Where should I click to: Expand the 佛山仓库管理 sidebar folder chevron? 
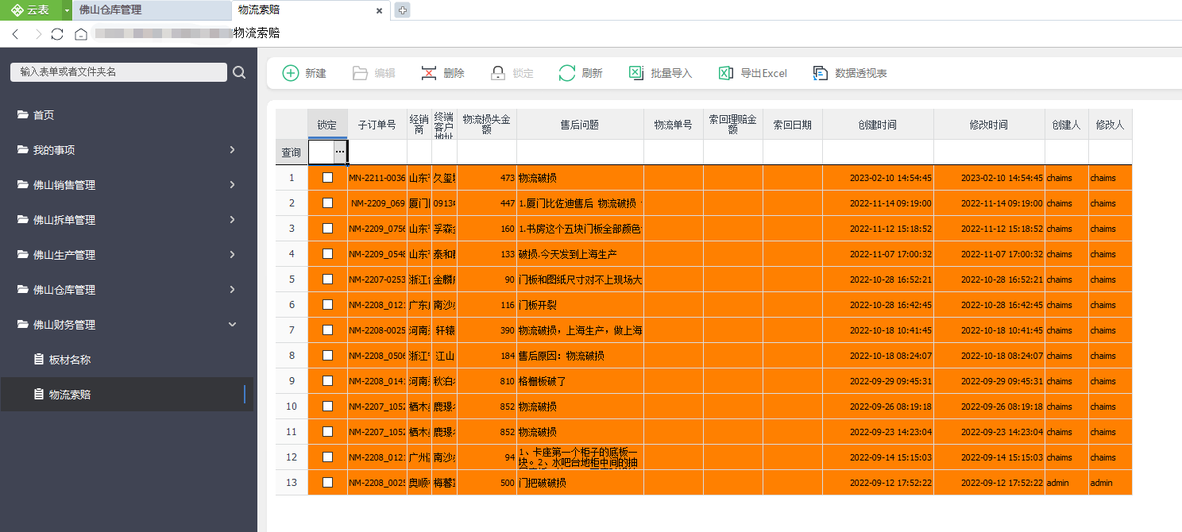point(232,290)
